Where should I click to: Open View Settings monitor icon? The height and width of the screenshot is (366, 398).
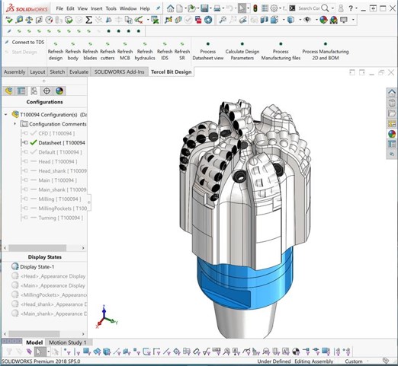coord(344,20)
